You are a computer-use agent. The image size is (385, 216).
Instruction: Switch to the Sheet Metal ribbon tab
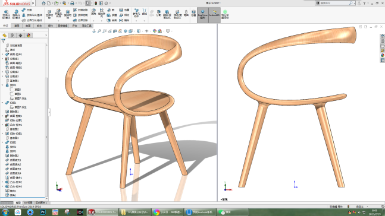pos(39,26)
